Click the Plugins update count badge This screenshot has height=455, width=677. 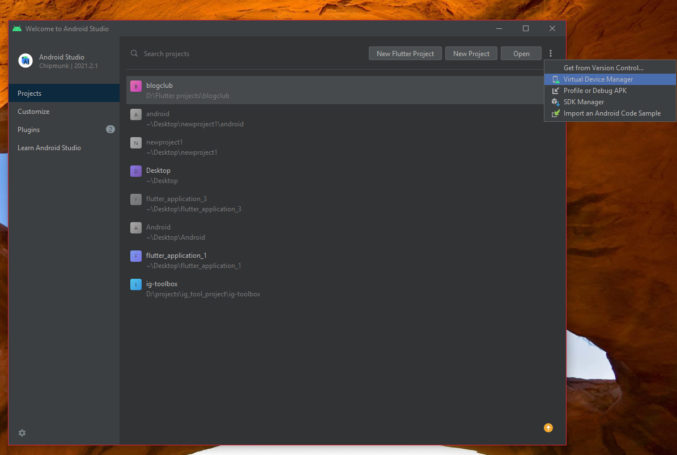point(110,130)
